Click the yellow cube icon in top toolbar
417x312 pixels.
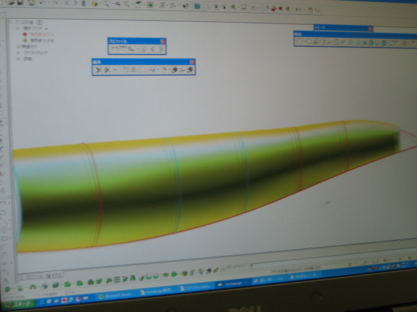click(94, 4)
